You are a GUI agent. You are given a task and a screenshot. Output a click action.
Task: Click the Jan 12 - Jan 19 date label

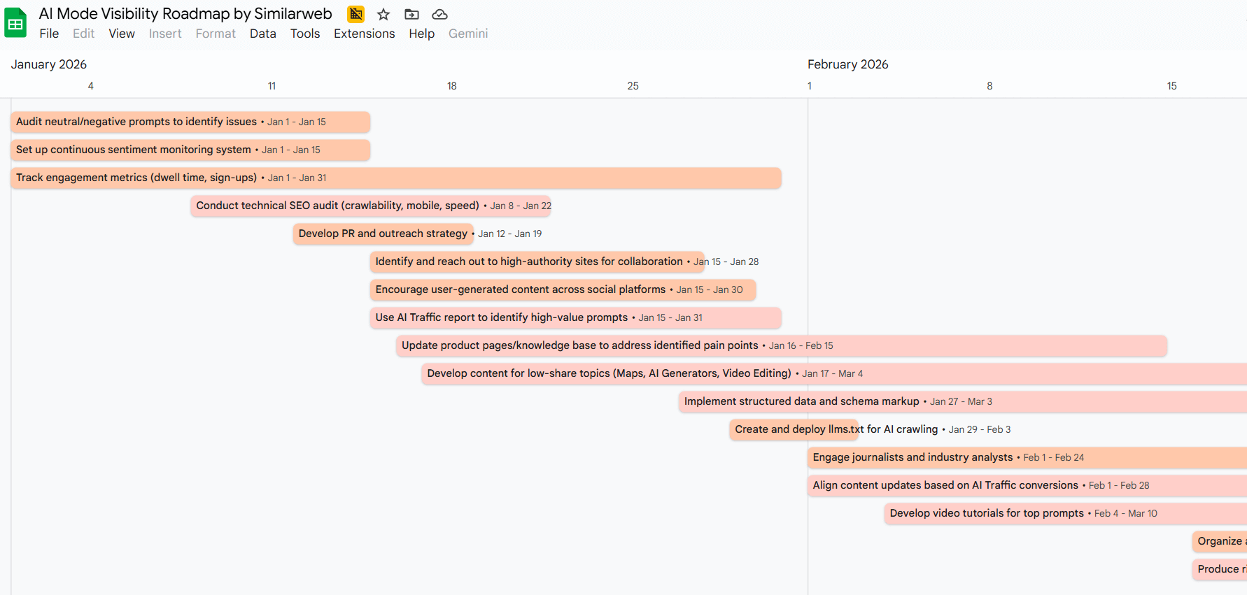coord(510,234)
